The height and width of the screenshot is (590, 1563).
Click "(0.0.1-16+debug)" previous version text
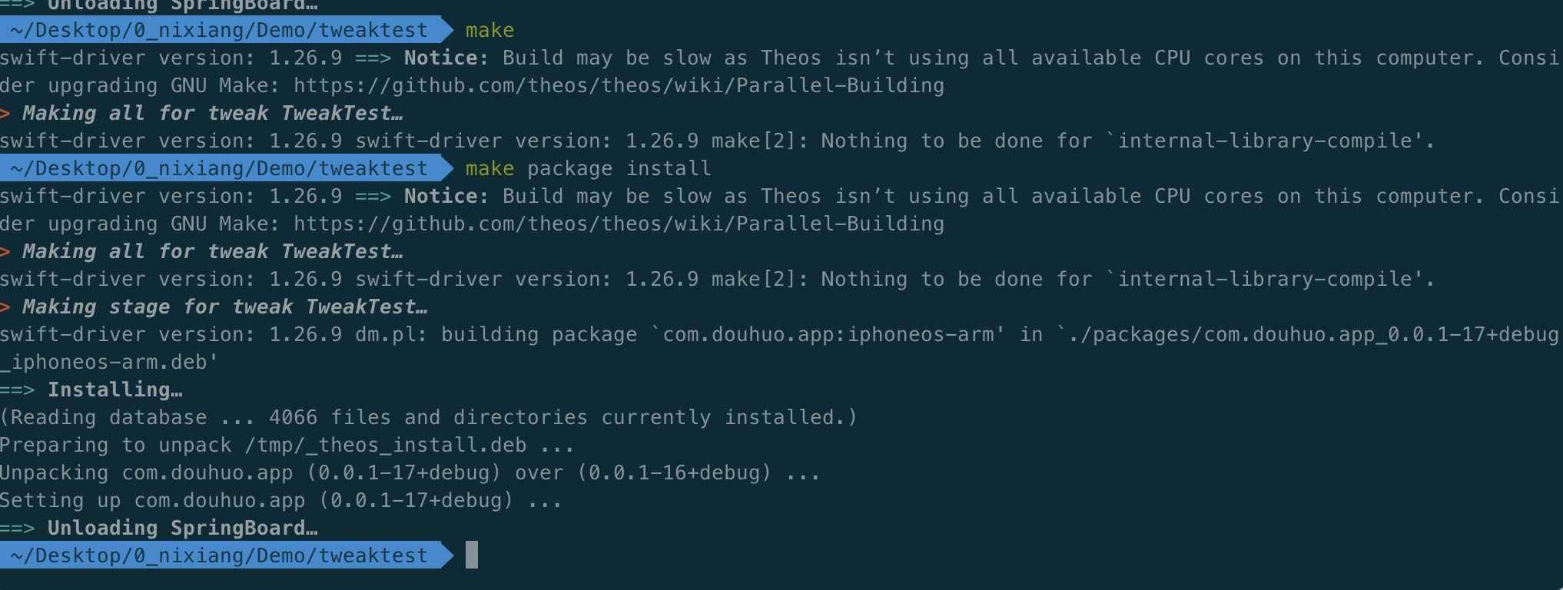pyautogui.click(x=674, y=472)
